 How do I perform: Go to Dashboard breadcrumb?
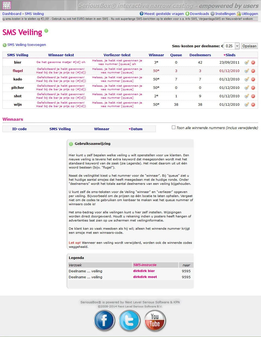tap(12, 14)
